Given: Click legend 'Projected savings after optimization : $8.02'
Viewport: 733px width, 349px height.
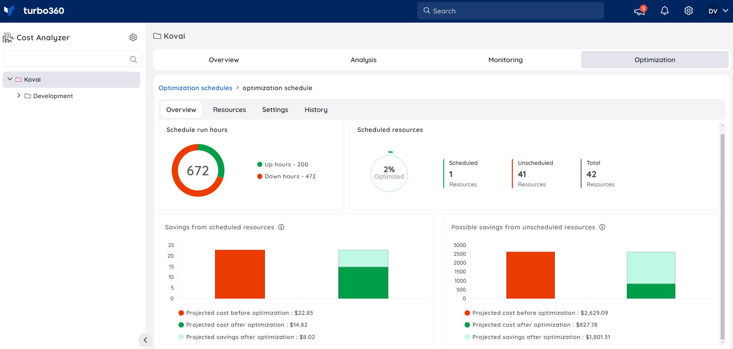Looking at the screenshot, I should pyautogui.click(x=247, y=337).
